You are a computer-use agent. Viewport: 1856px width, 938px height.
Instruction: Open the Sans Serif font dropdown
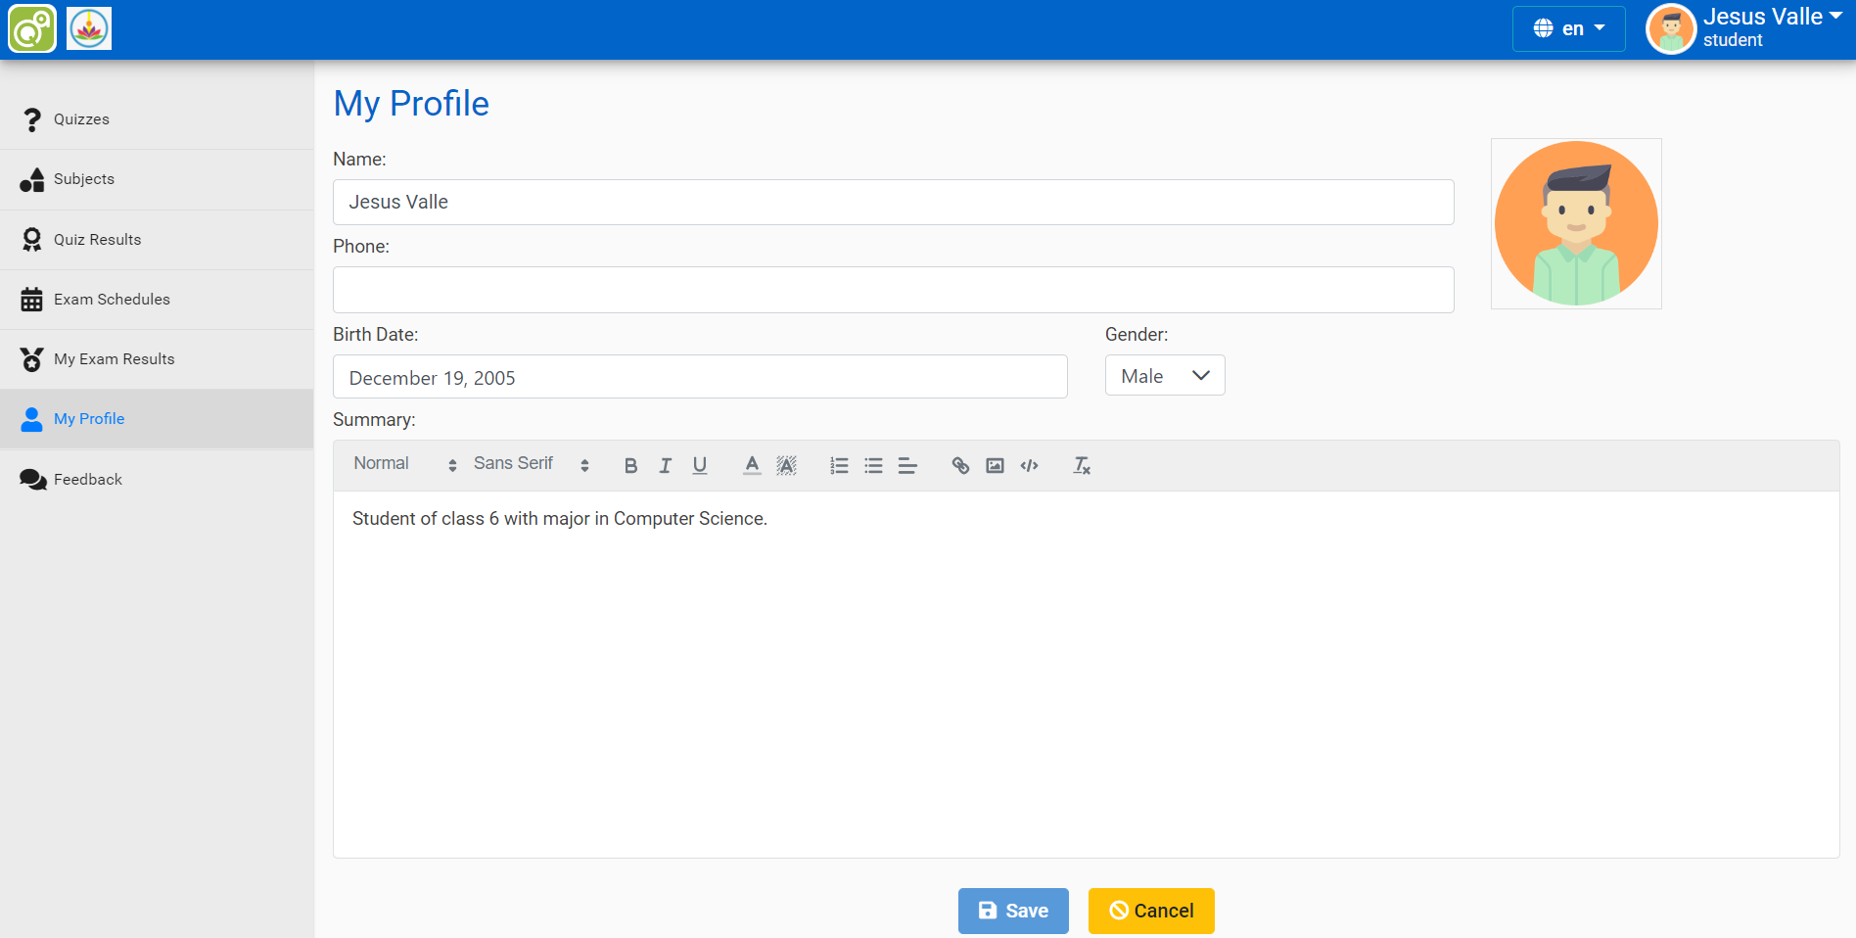click(531, 464)
